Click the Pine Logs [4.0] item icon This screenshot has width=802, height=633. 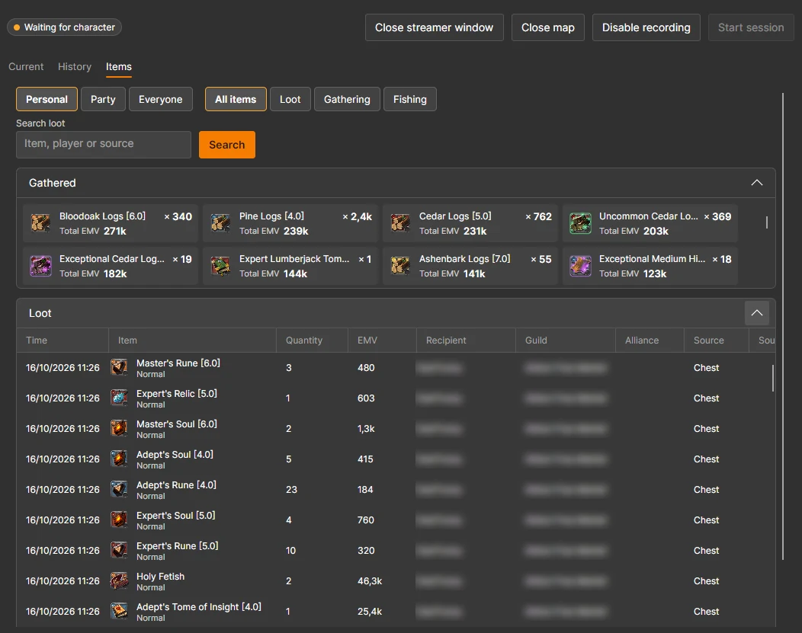[x=220, y=222]
